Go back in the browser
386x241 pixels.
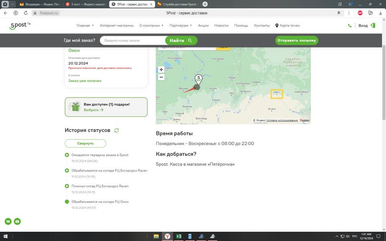[6, 13]
